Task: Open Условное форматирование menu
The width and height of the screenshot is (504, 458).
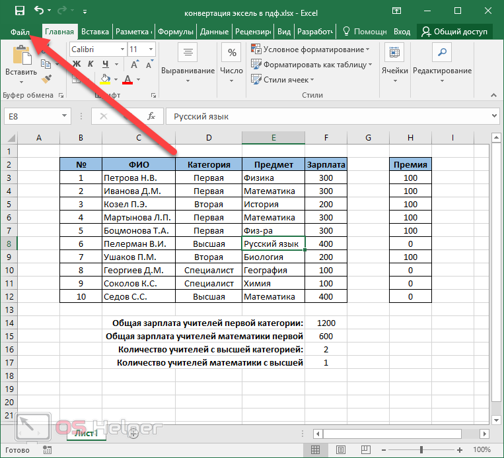Action: pos(310,49)
